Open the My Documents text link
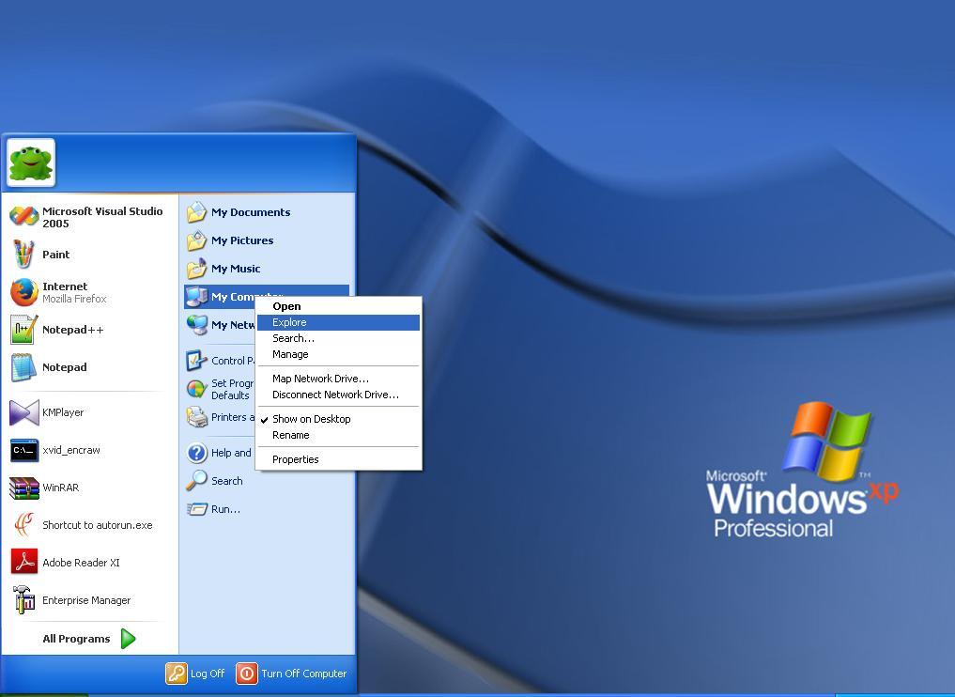This screenshot has height=697, width=955. (x=251, y=212)
